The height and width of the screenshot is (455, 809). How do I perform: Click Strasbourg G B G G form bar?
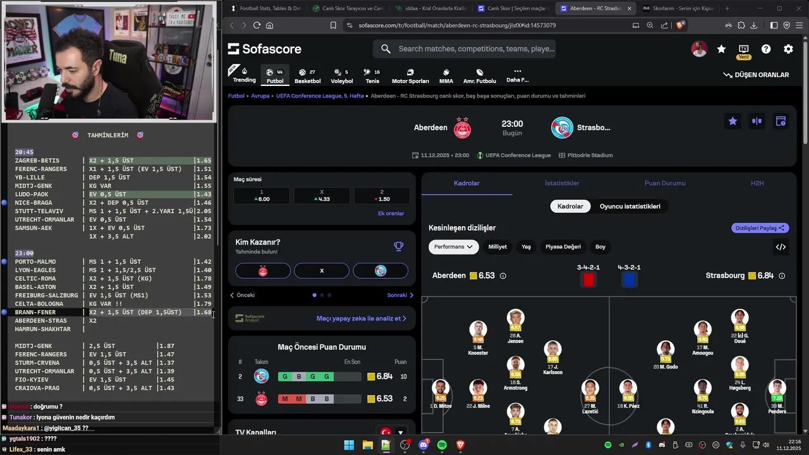319,377
